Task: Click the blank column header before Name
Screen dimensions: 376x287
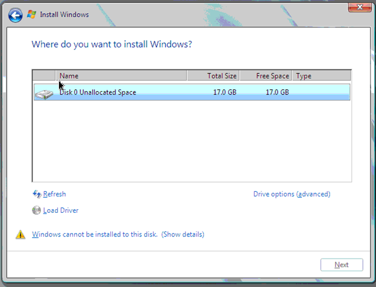Action: point(44,76)
